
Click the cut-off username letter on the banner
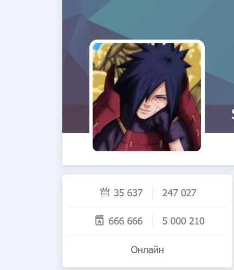coord(233,114)
